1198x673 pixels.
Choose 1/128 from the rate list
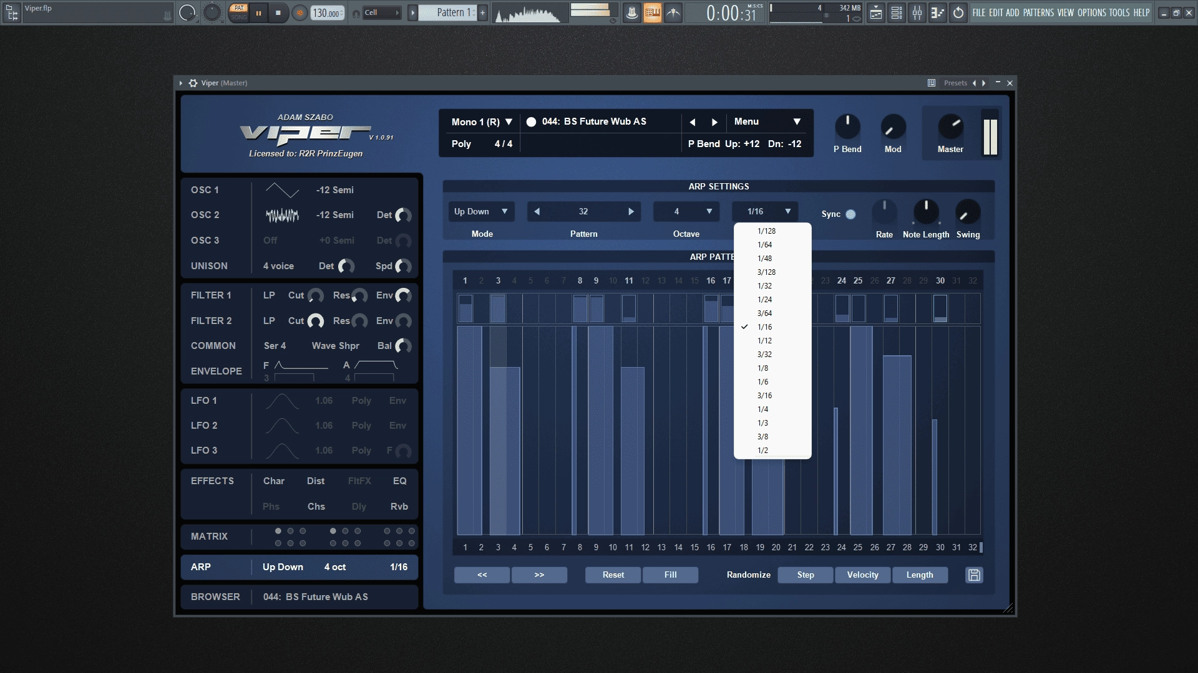point(772,231)
